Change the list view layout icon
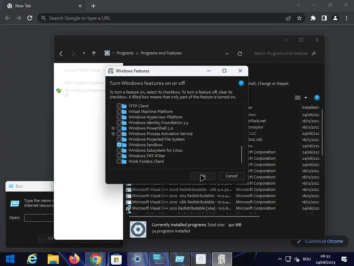This screenshot has height=266, width=354. click(x=298, y=98)
